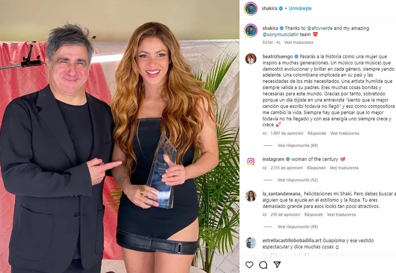
Task: Translate the caption with Vezi traducerea
Action: [x=299, y=43]
